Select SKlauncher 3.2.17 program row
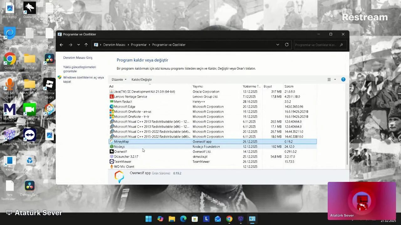This screenshot has height=225, width=401. [213, 157]
